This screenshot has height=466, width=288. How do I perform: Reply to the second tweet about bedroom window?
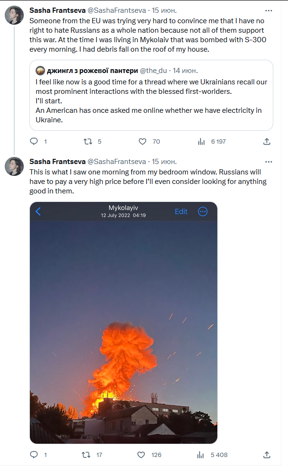coord(34,455)
